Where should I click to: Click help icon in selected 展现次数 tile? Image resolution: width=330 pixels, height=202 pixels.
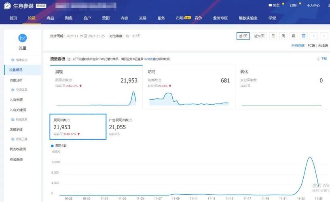click(x=69, y=120)
